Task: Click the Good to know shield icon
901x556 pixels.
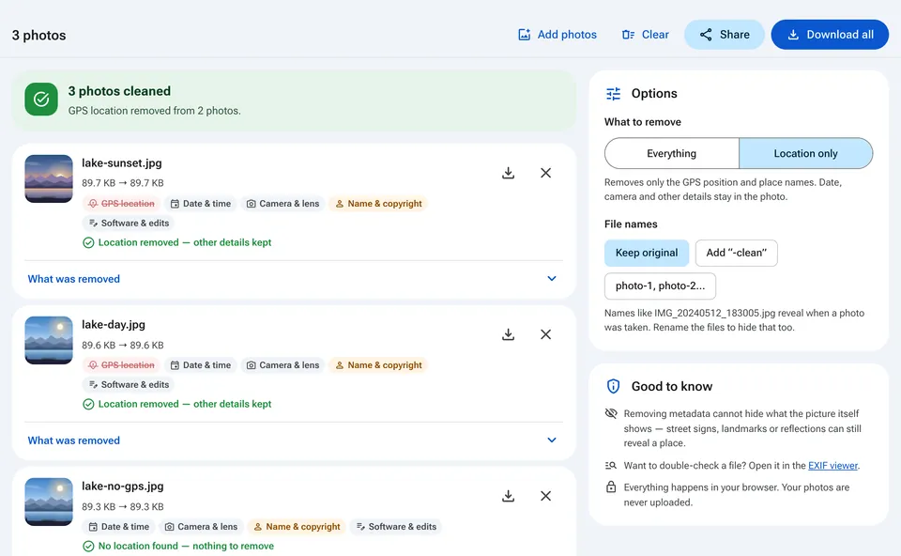Action: [x=613, y=386]
